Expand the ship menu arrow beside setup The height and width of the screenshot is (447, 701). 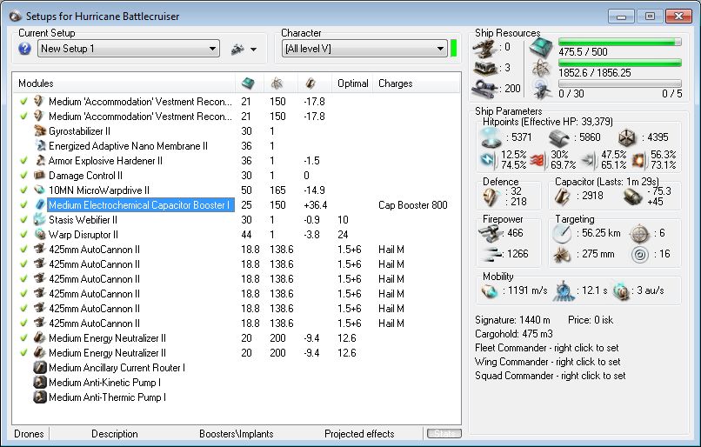[x=253, y=50]
